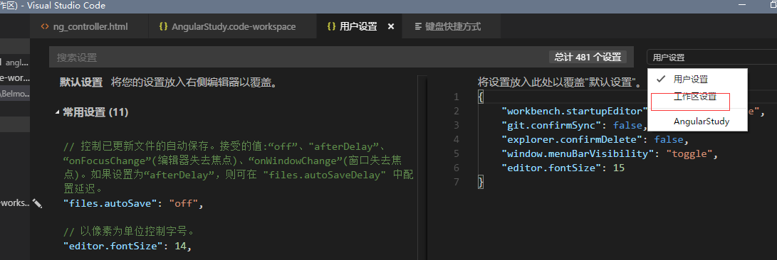Click the list icon on 键盘快捷方式 tab
777x260 pixels.
coord(419,27)
